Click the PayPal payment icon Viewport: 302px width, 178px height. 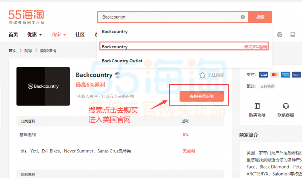click(x=296, y=75)
